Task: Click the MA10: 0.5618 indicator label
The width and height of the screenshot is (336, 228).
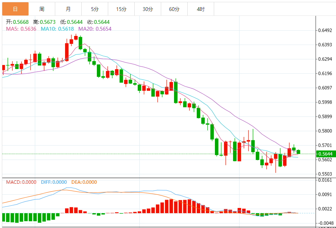Action: (x=57, y=29)
